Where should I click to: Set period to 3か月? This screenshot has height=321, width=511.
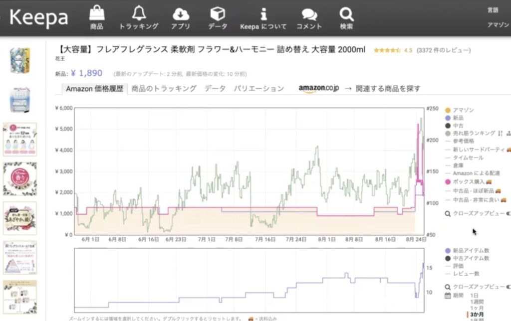pos(477,315)
